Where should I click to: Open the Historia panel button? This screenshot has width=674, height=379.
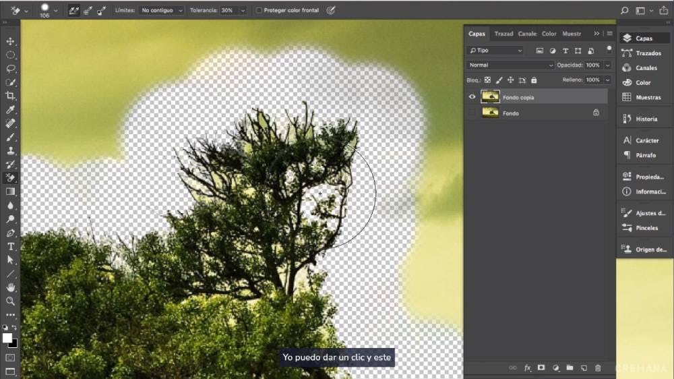(645, 119)
